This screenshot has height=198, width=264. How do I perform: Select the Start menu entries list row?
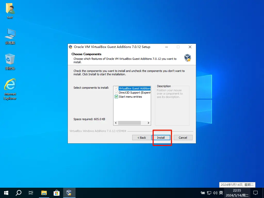tap(130, 97)
